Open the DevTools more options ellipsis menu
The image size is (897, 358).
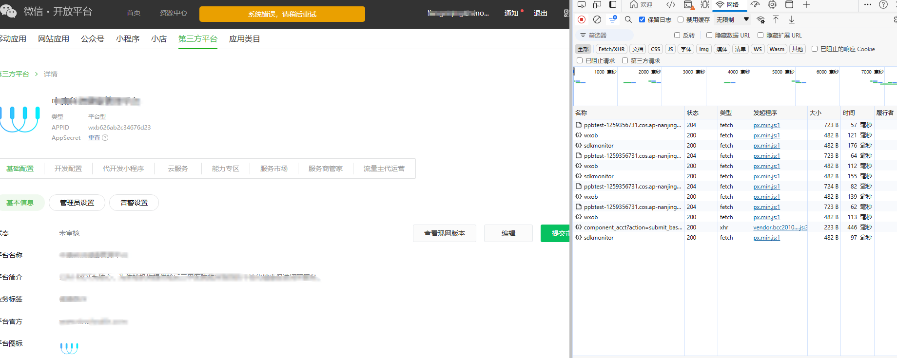[867, 5]
